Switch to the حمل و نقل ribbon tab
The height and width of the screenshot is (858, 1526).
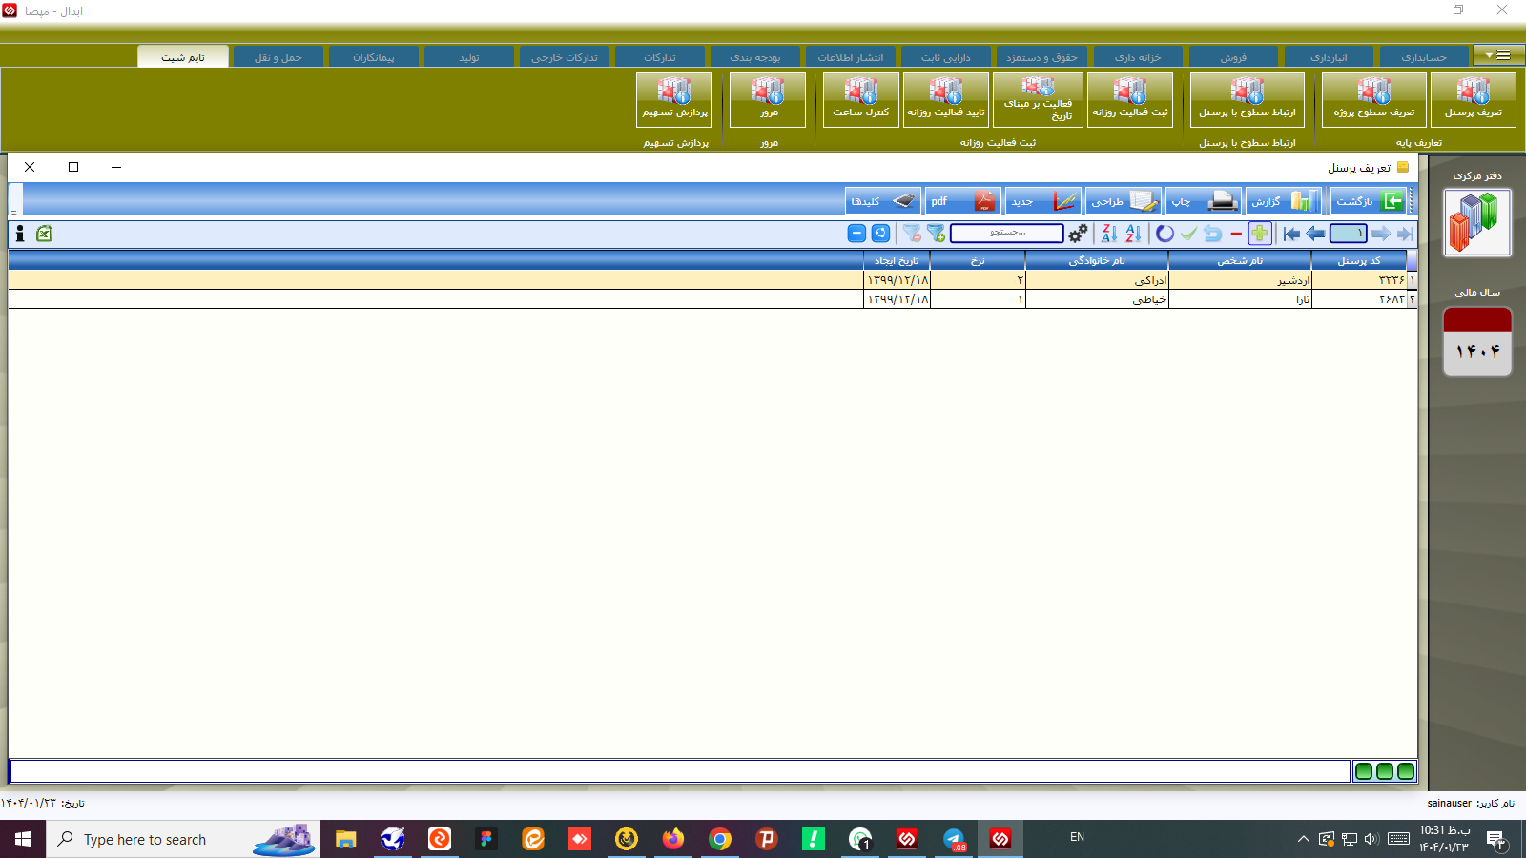pos(278,55)
